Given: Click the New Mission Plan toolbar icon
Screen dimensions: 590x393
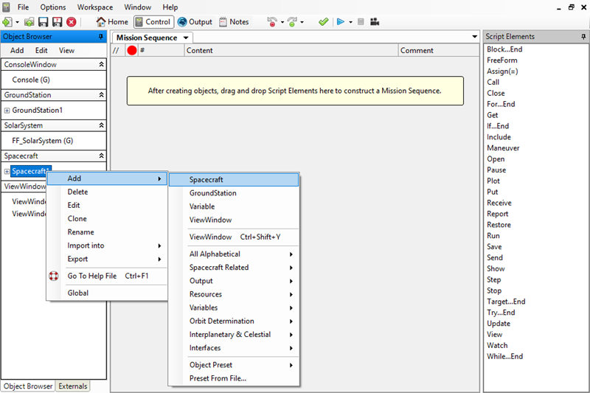Looking at the screenshot, I should pyautogui.click(x=7, y=22).
